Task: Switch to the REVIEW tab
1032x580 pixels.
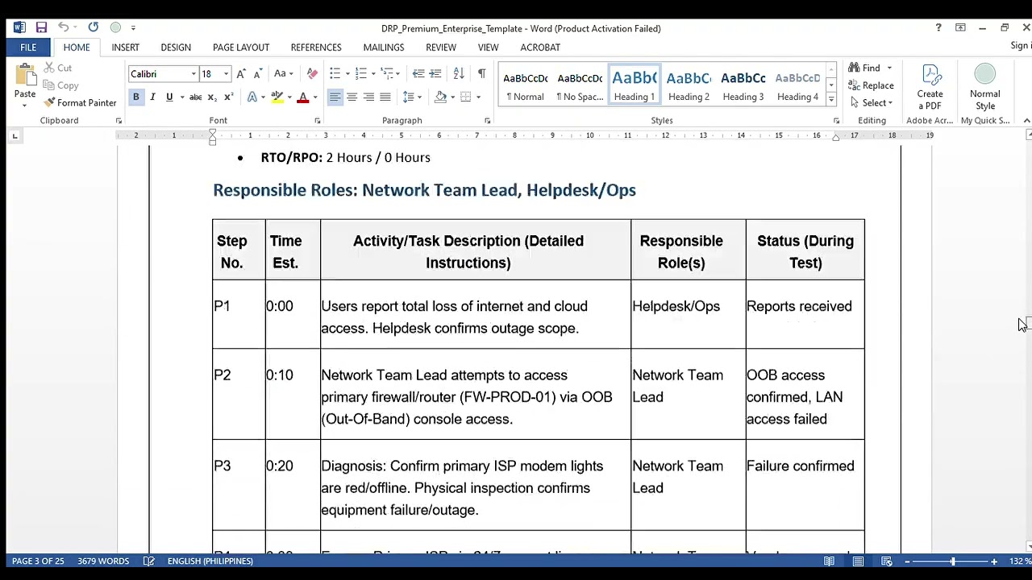Action: tap(441, 48)
